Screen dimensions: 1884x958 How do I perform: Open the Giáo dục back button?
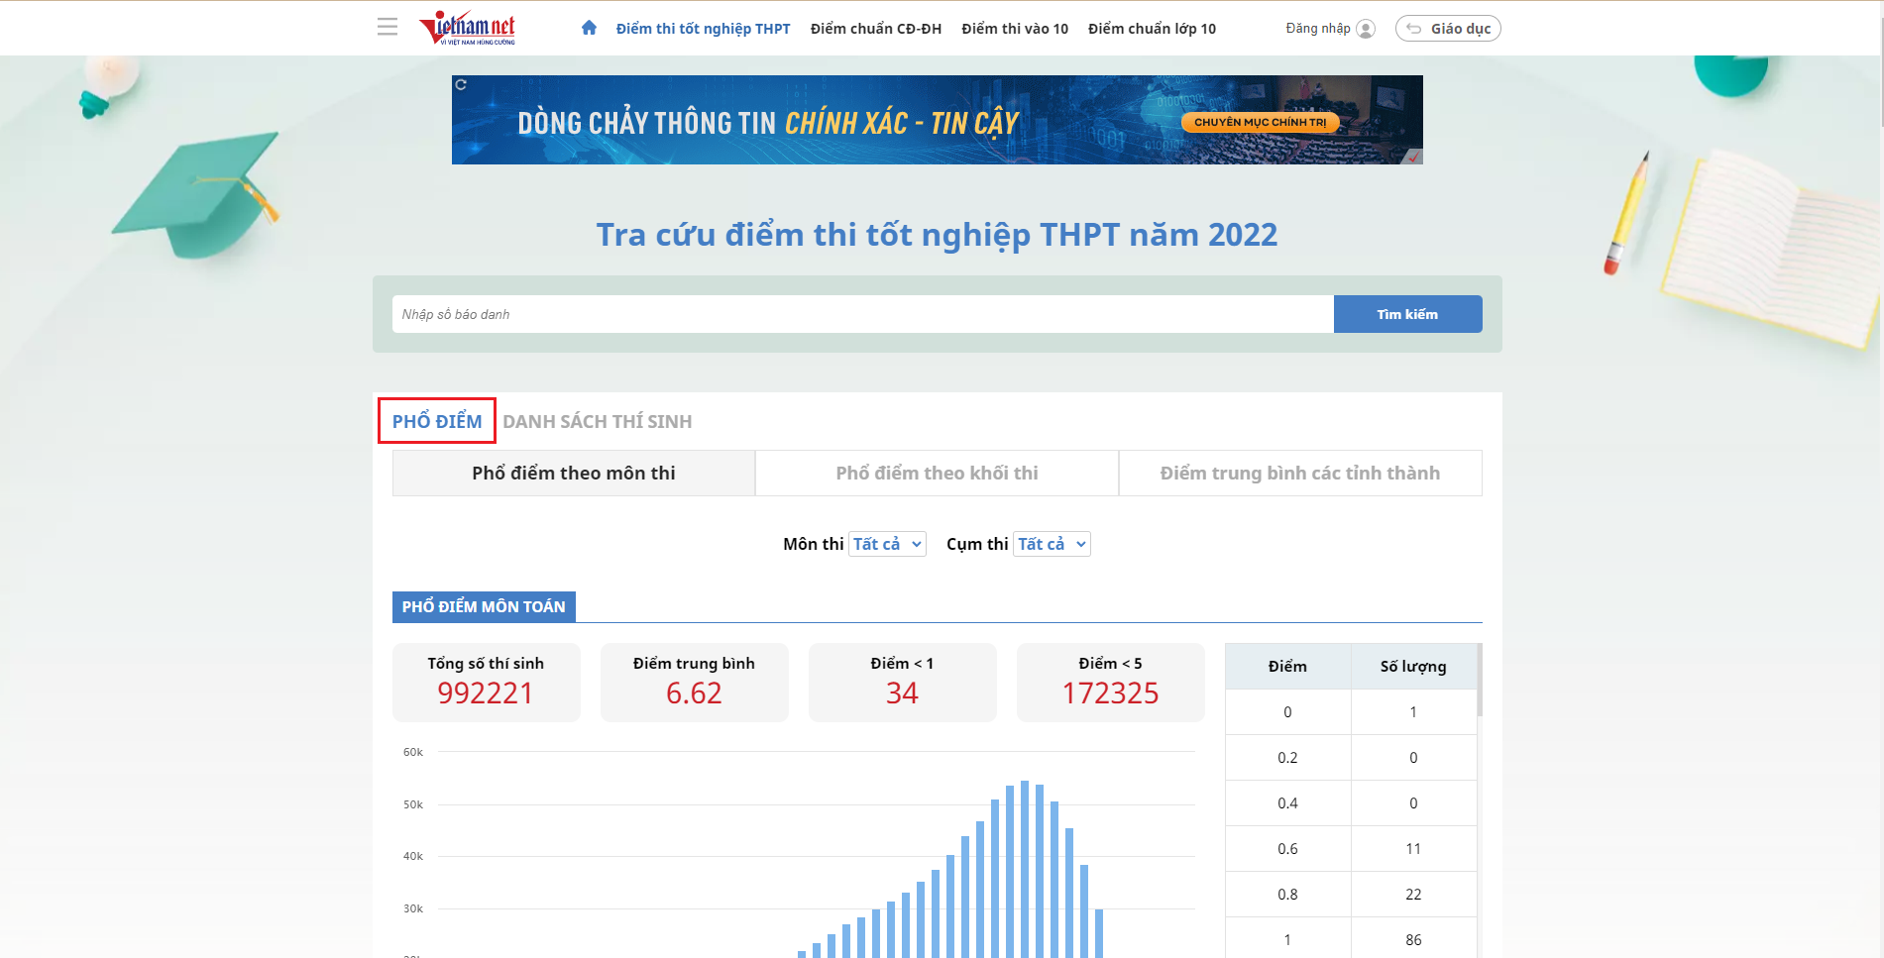1448,29
